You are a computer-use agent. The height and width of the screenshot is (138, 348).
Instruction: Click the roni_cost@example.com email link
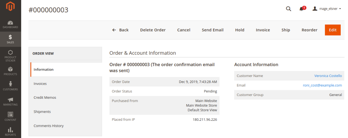click(x=322, y=85)
